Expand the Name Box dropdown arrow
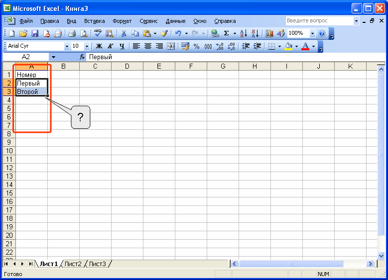The height and width of the screenshot is (280, 388). (53, 57)
